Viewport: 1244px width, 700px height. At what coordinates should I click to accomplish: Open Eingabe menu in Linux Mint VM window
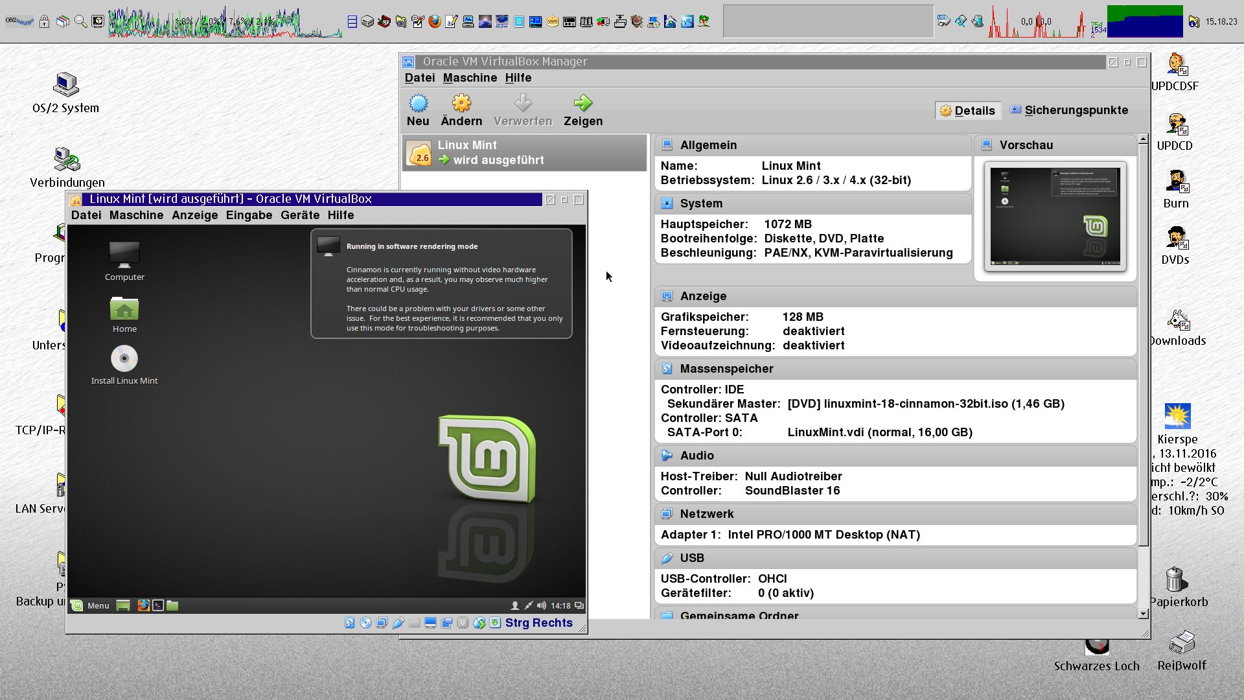click(249, 215)
